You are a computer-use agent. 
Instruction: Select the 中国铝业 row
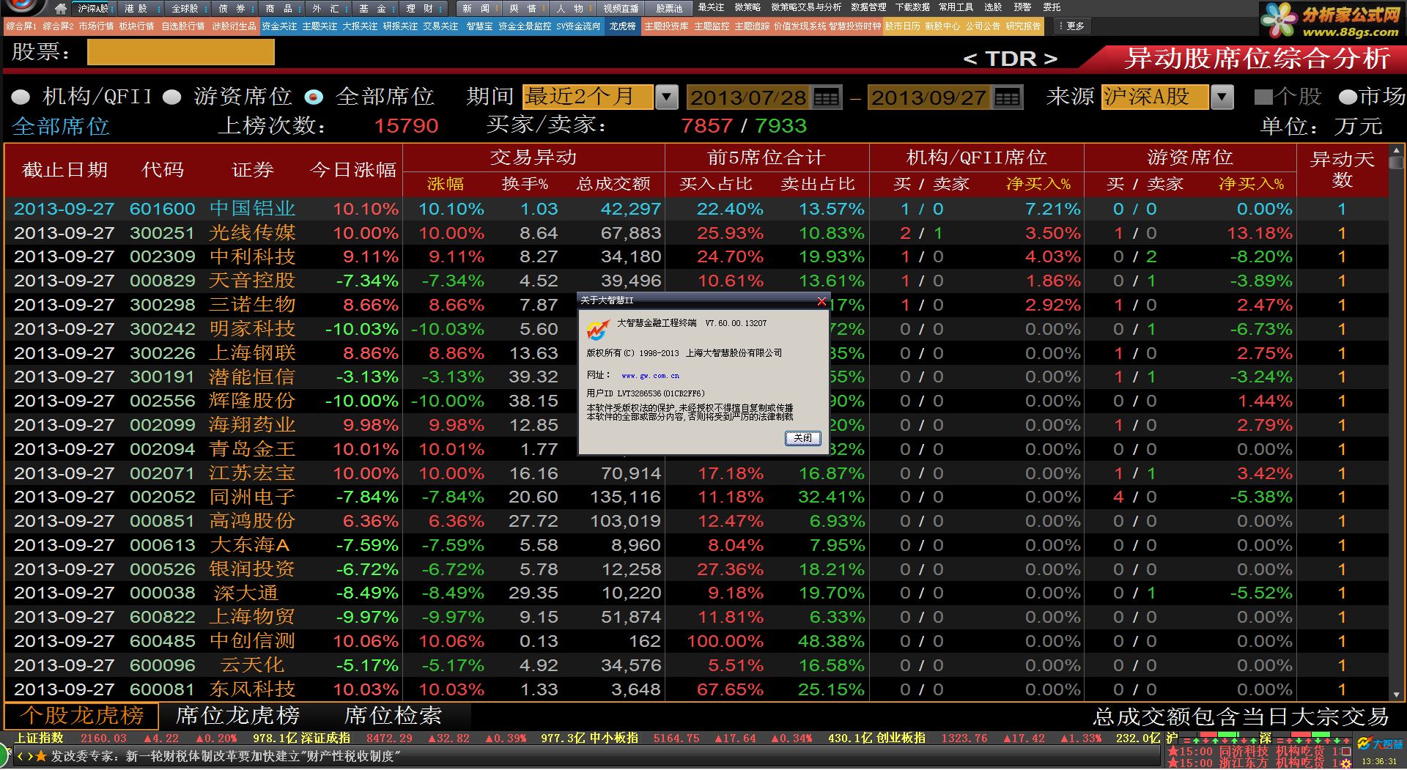(x=696, y=209)
